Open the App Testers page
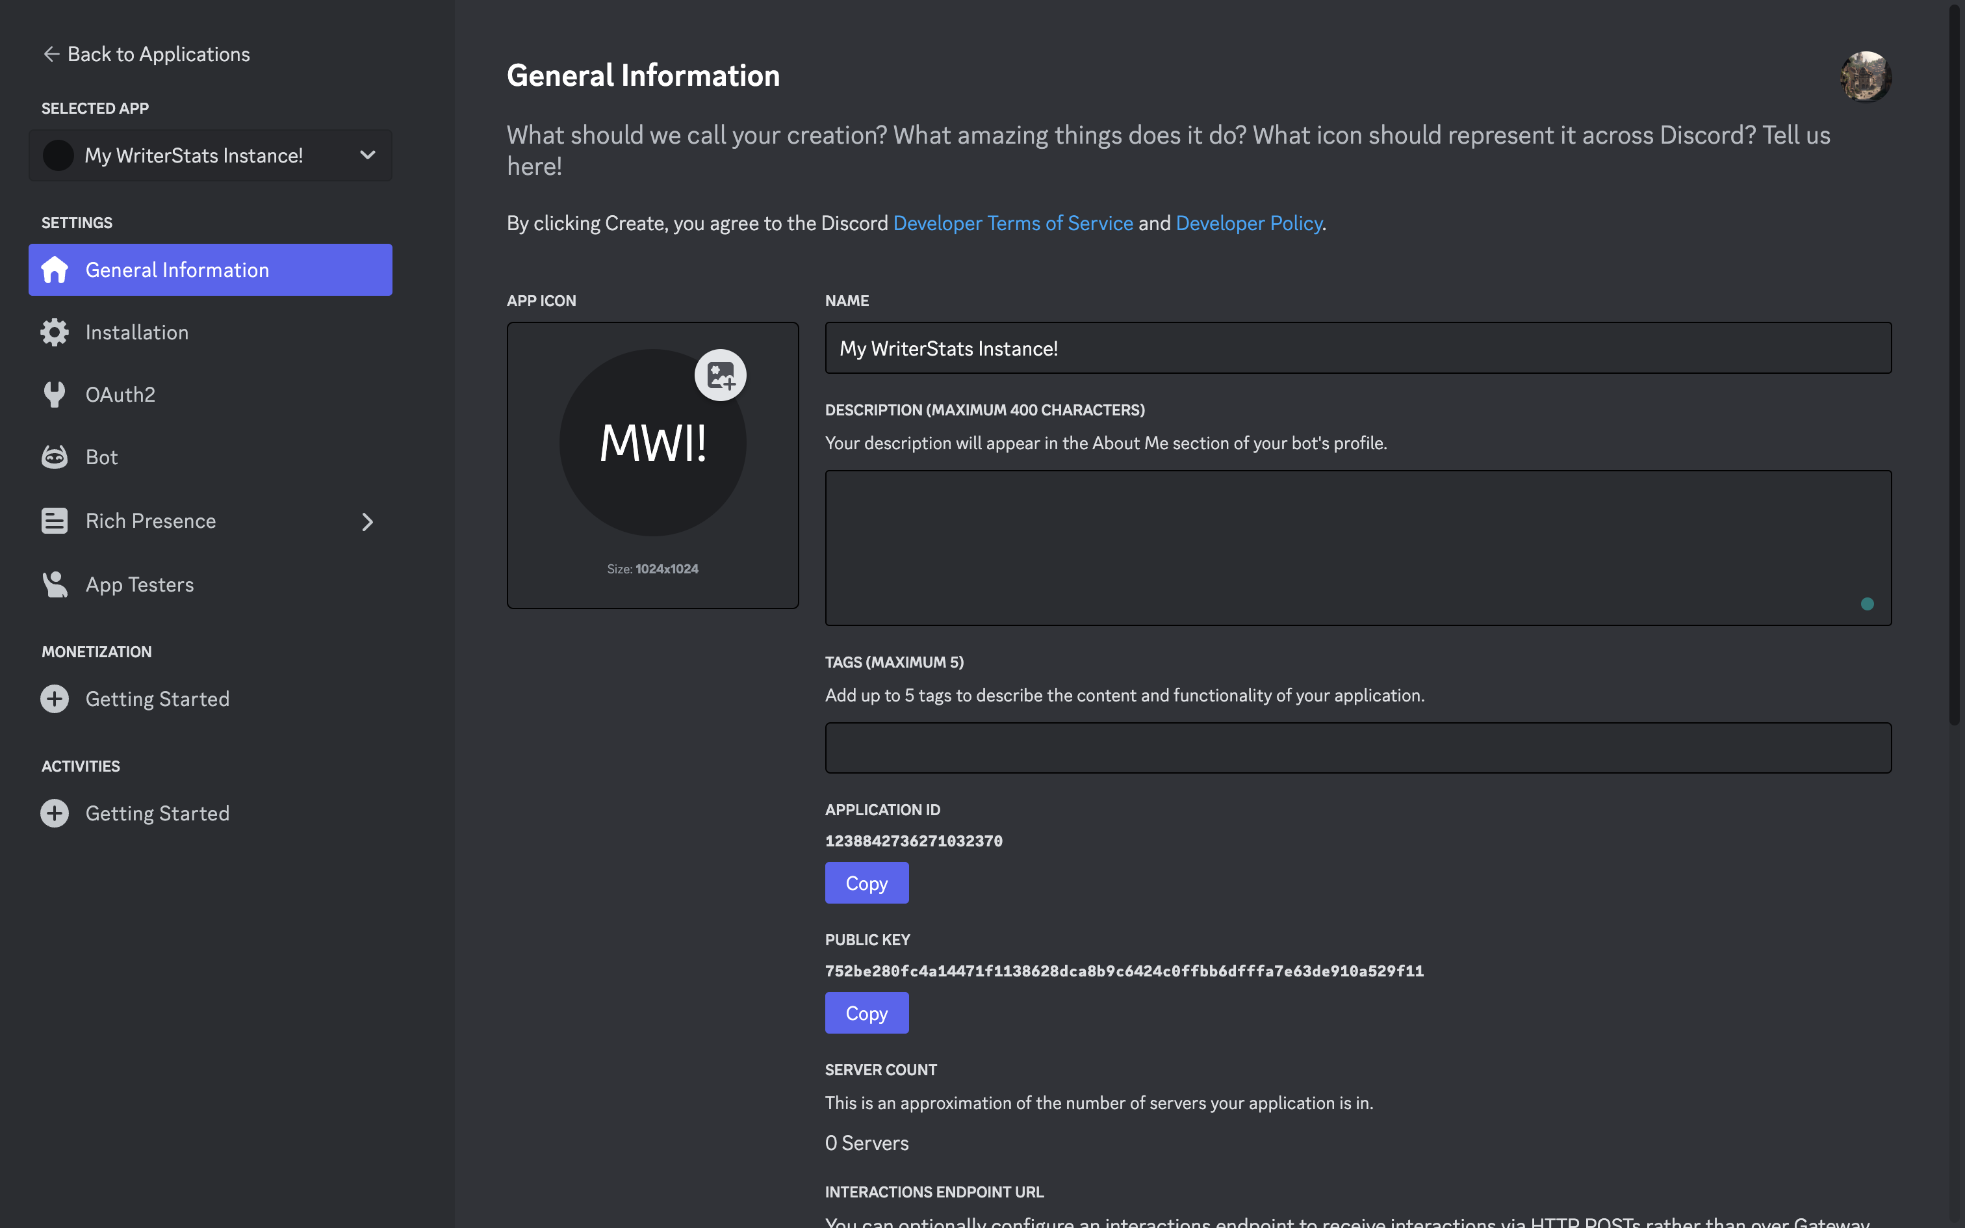 pos(211,585)
